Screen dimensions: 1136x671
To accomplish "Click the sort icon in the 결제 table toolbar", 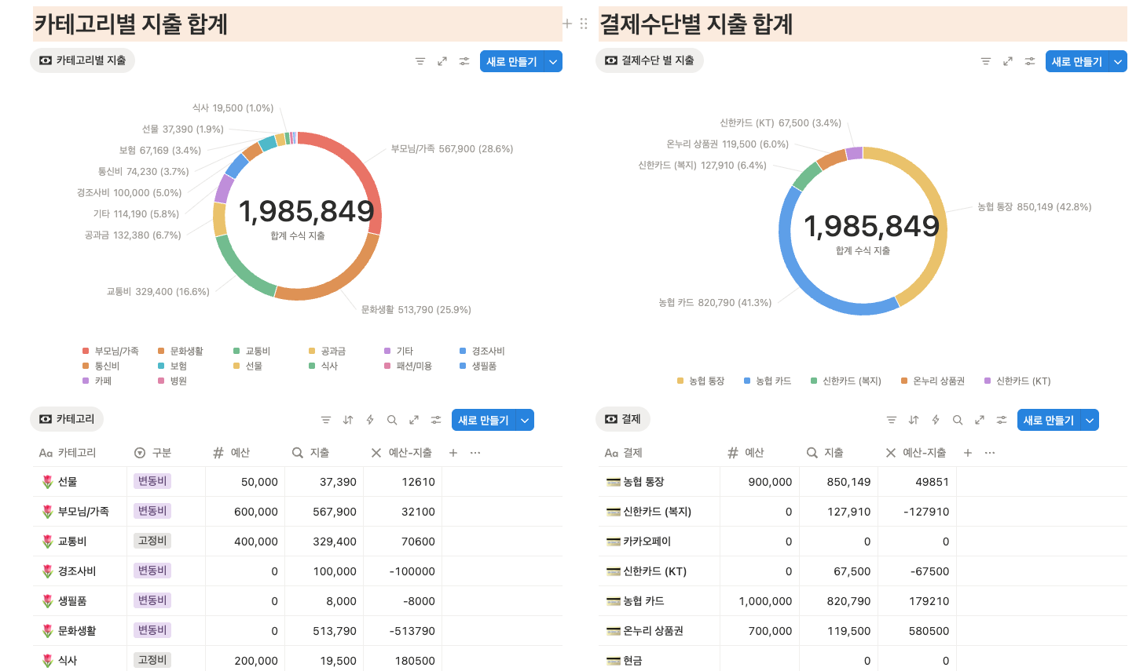I will tap(914, 420).
